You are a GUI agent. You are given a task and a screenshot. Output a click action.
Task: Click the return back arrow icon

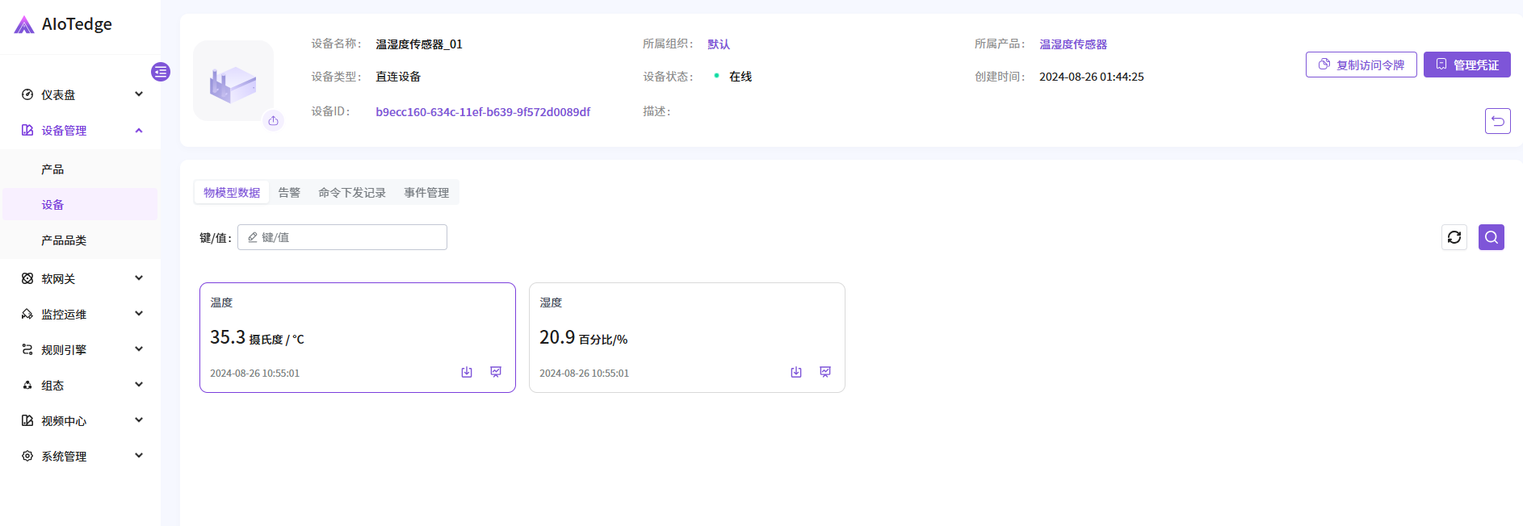coord(1497,121)
